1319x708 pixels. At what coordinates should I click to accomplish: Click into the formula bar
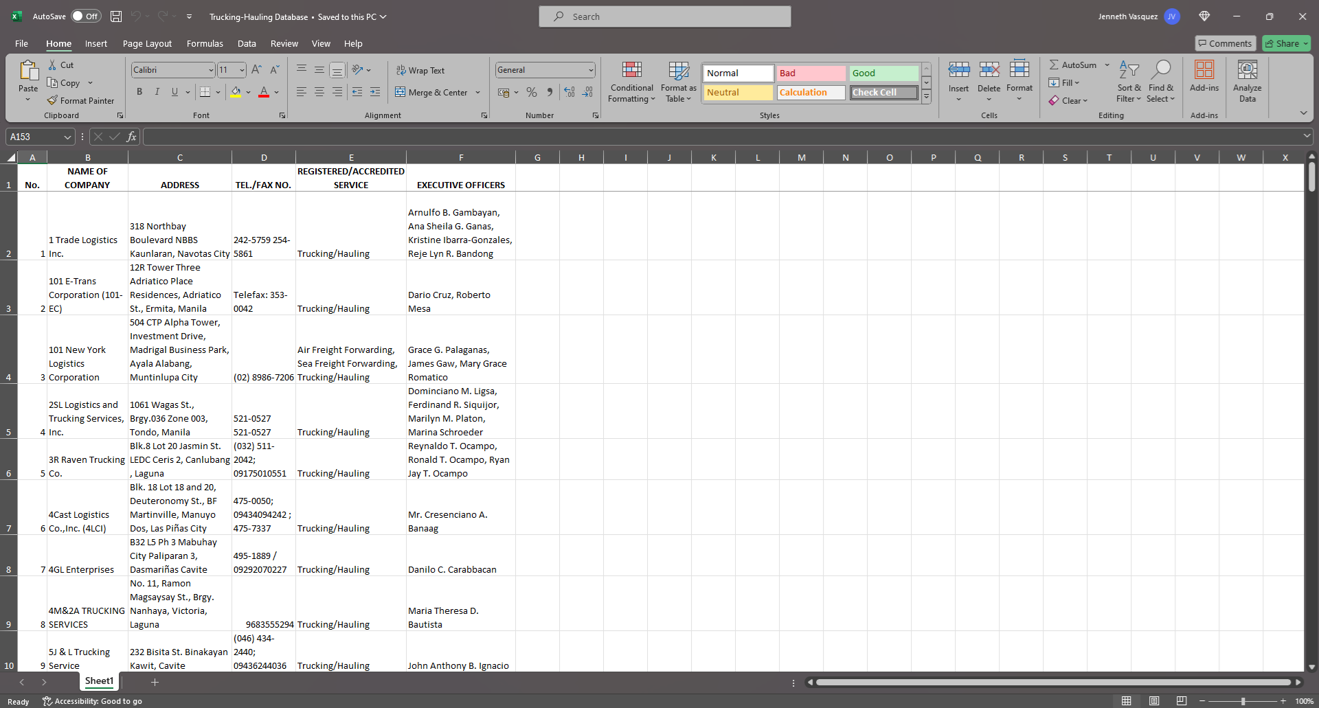pos(721,137)
